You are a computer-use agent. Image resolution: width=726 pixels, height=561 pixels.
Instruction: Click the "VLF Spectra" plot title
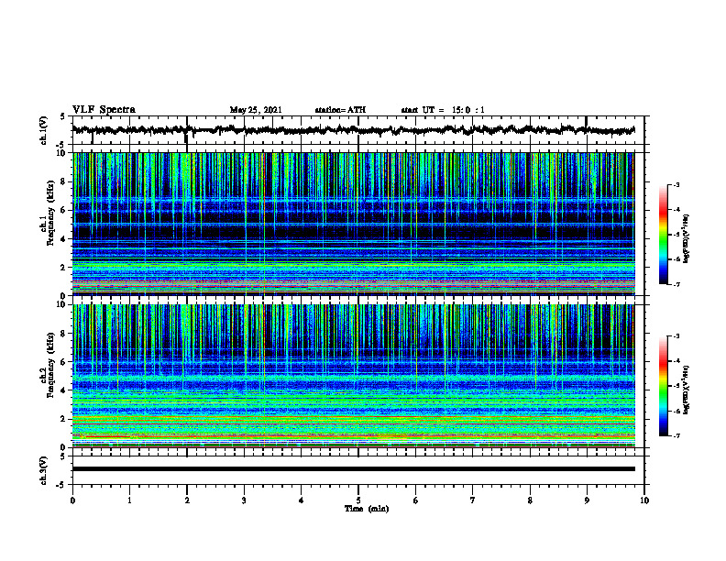tap(104, 110)
